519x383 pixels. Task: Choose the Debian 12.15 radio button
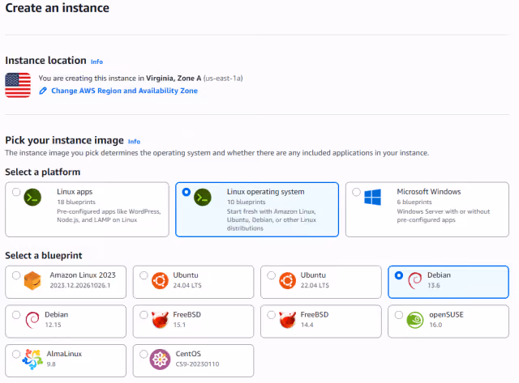16,315
